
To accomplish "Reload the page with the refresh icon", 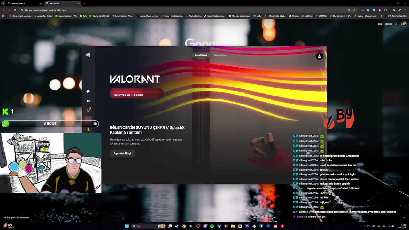I will [15, 10].
